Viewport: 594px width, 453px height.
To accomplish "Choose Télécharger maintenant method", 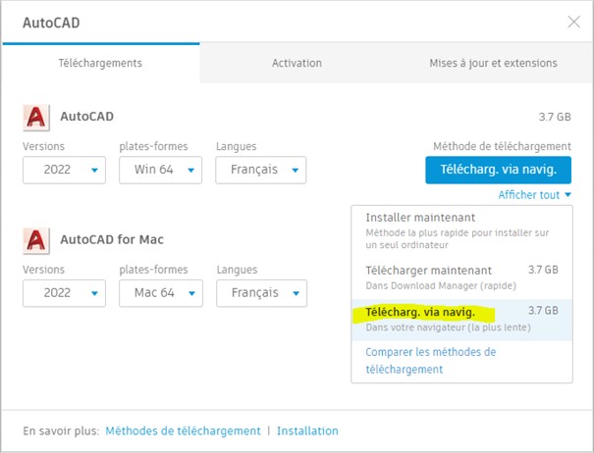I will point(461,277).
